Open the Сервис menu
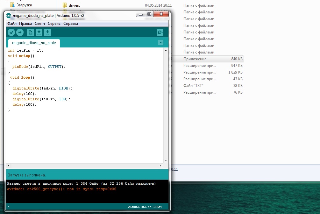 [x=54, y=23]
